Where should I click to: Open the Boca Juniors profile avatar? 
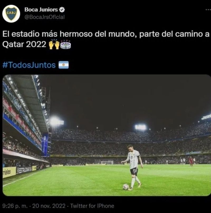point(11,13)
